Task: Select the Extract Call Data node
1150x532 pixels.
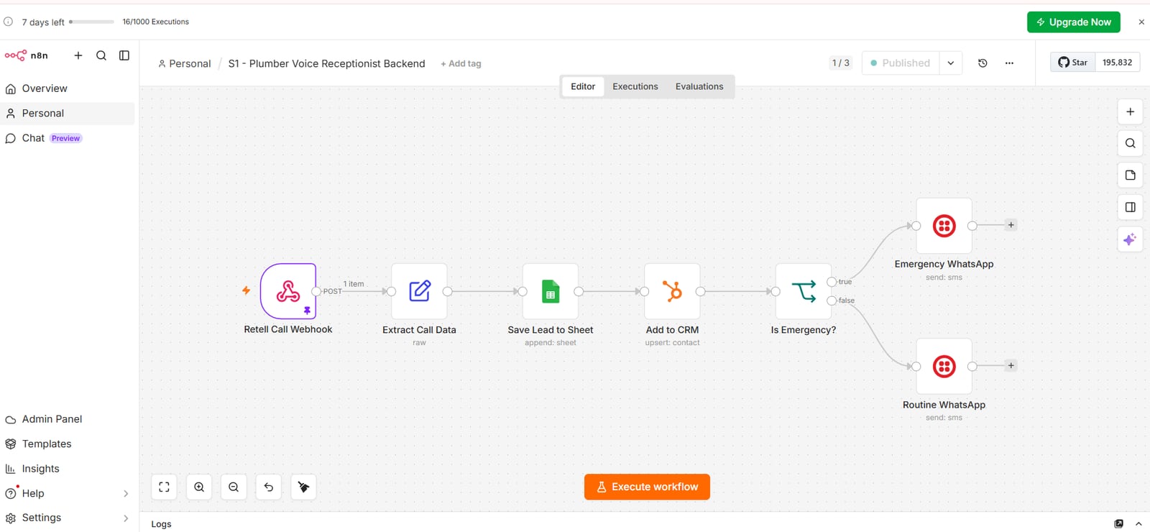Action: pyautogui.click(x=419, y=291)
